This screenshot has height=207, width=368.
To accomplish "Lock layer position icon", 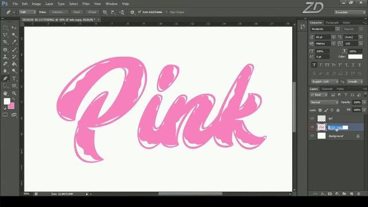I will 332,110.
